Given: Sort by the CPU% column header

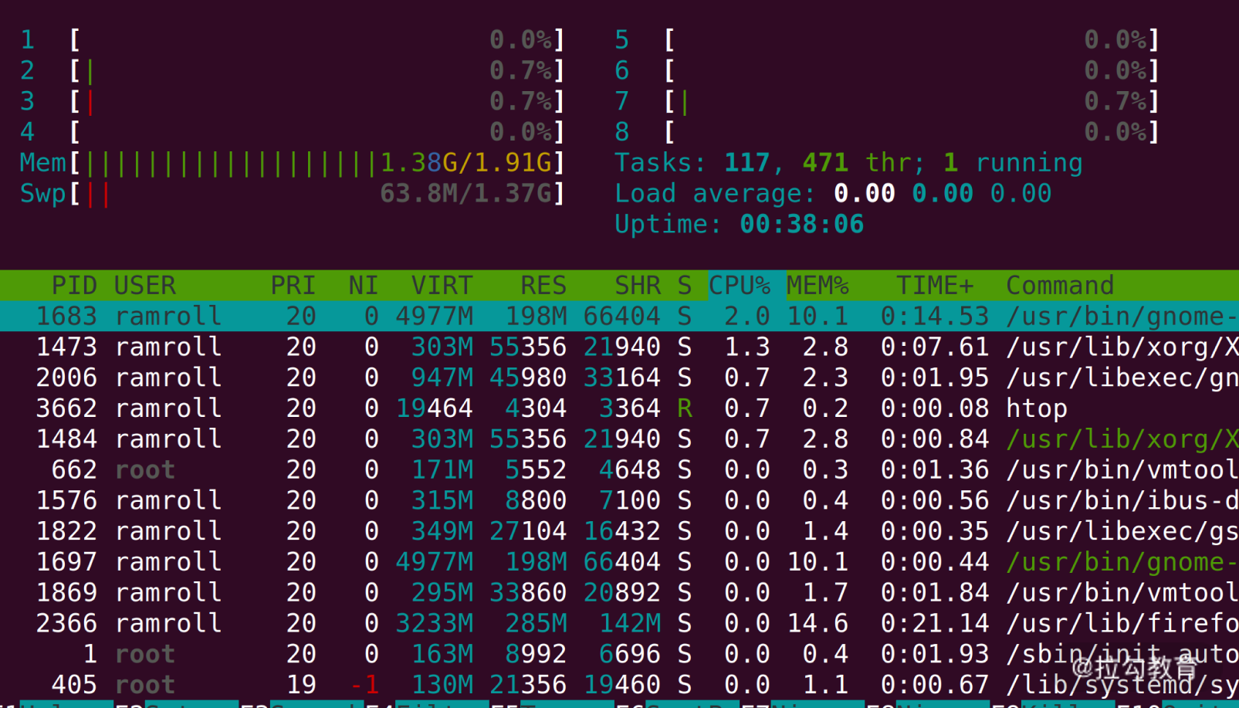Looking at the screenshot, I should coord(740,286).
